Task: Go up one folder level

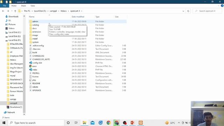Action: pos(15,11)
